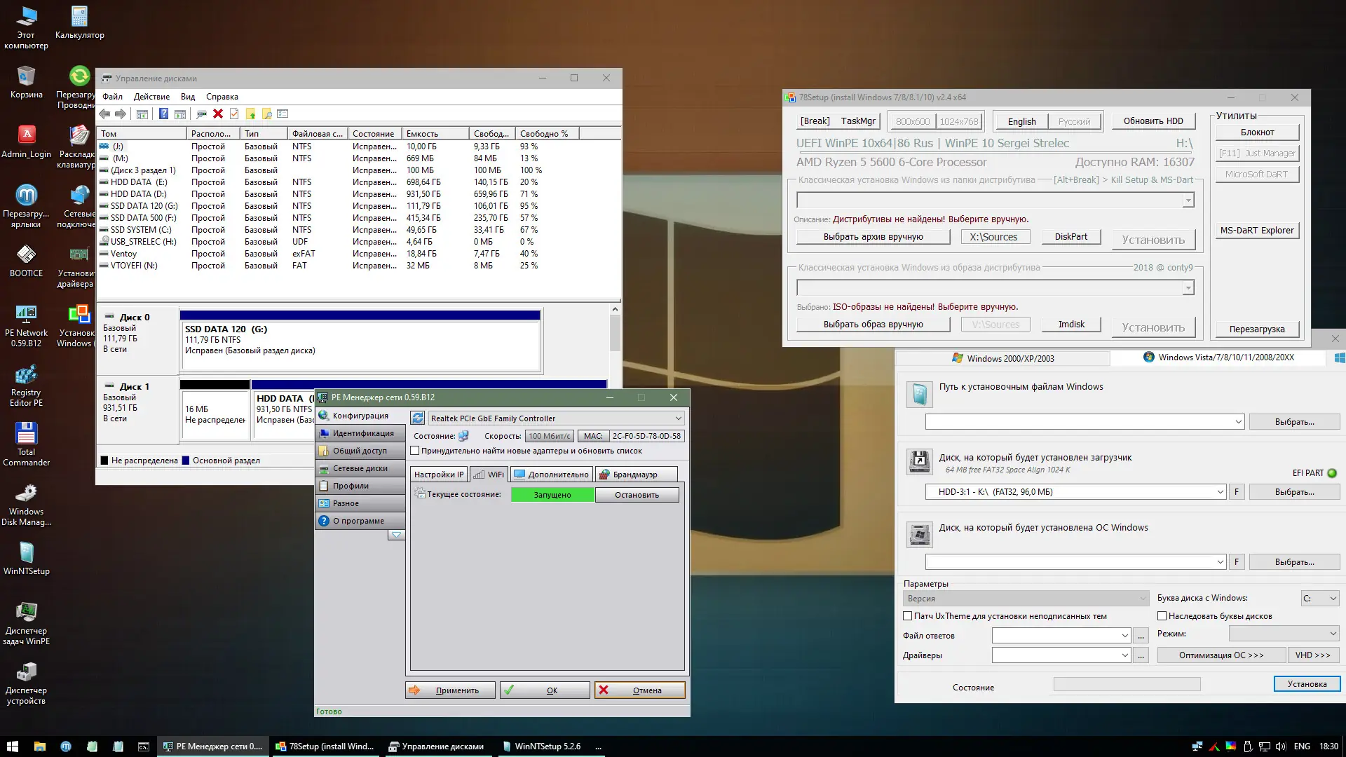This screenshot has width=1346, height=757.
Task: Switch to the WiFi tab
Action: tap(489, 475)
